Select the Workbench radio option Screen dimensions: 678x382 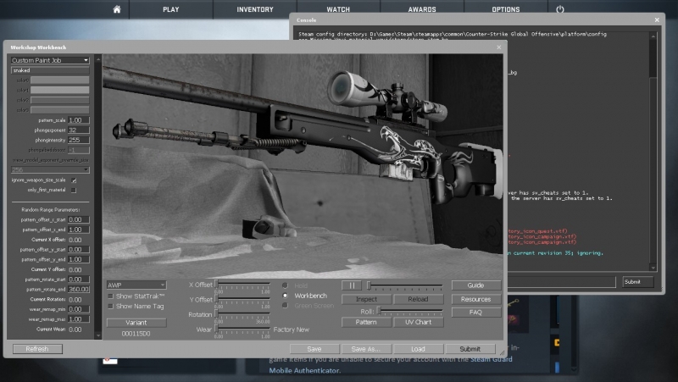(285, 296)
